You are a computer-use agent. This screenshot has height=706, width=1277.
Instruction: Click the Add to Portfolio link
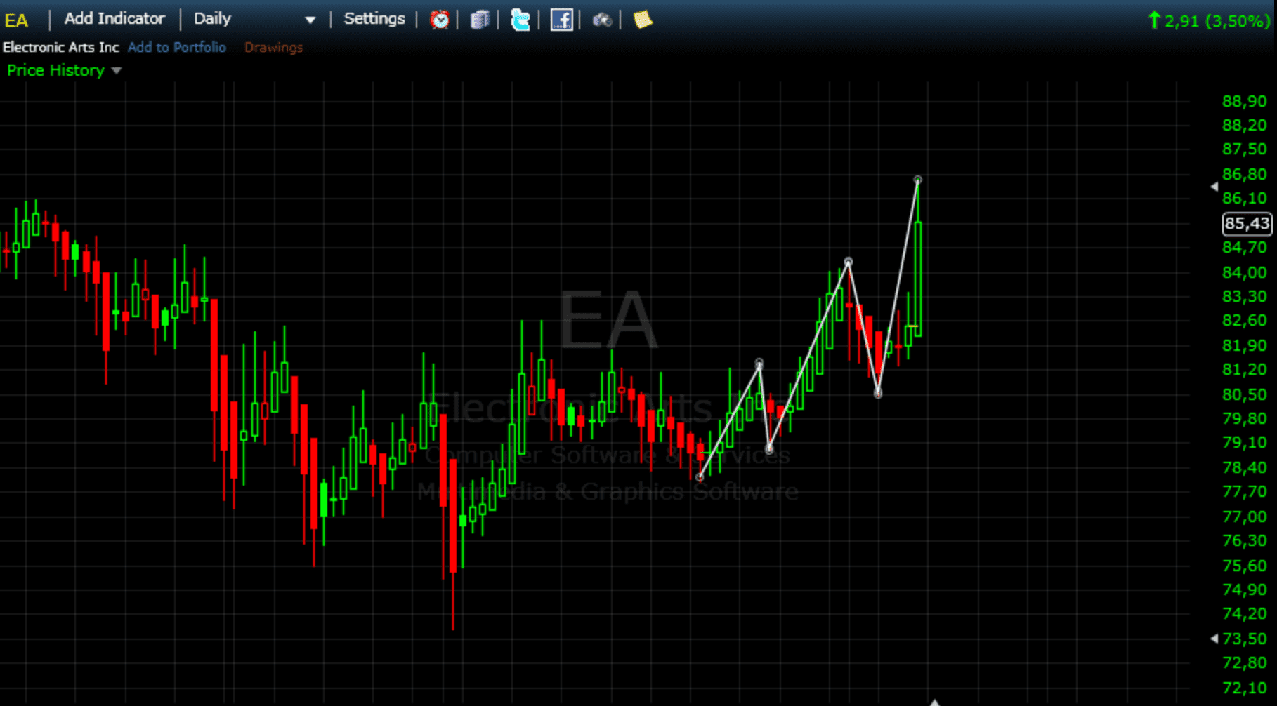(x=177, y=47)
